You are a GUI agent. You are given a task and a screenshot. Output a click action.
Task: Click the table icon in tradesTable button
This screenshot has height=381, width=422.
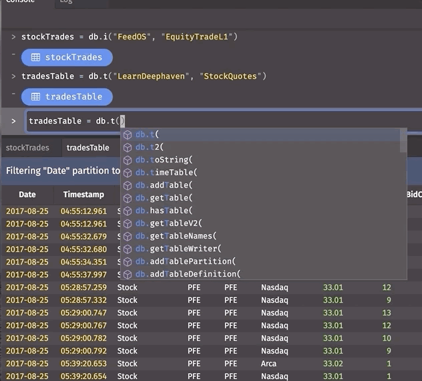click(35, 97)
